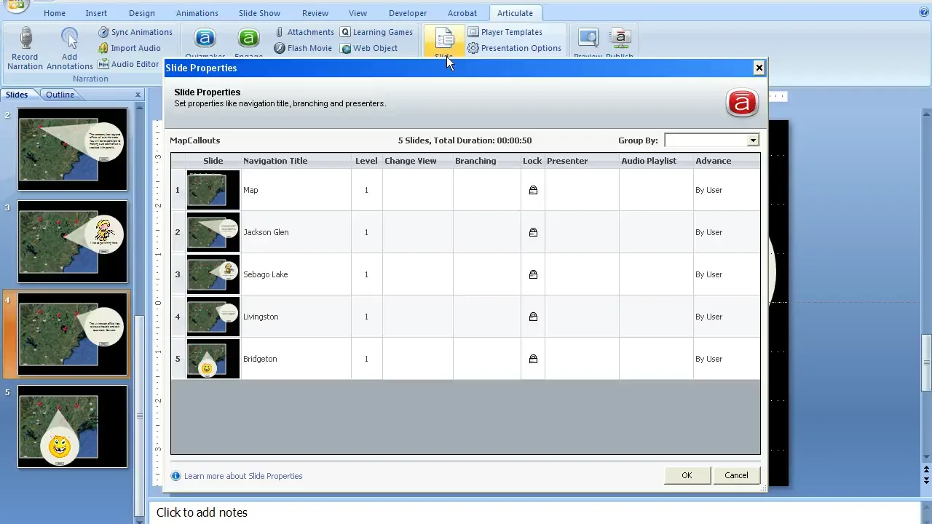Launch Engage from the ribbon

click(x=248, y=42)
